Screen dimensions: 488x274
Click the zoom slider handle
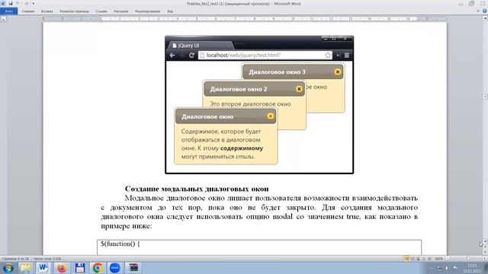(x=467, y=259)
